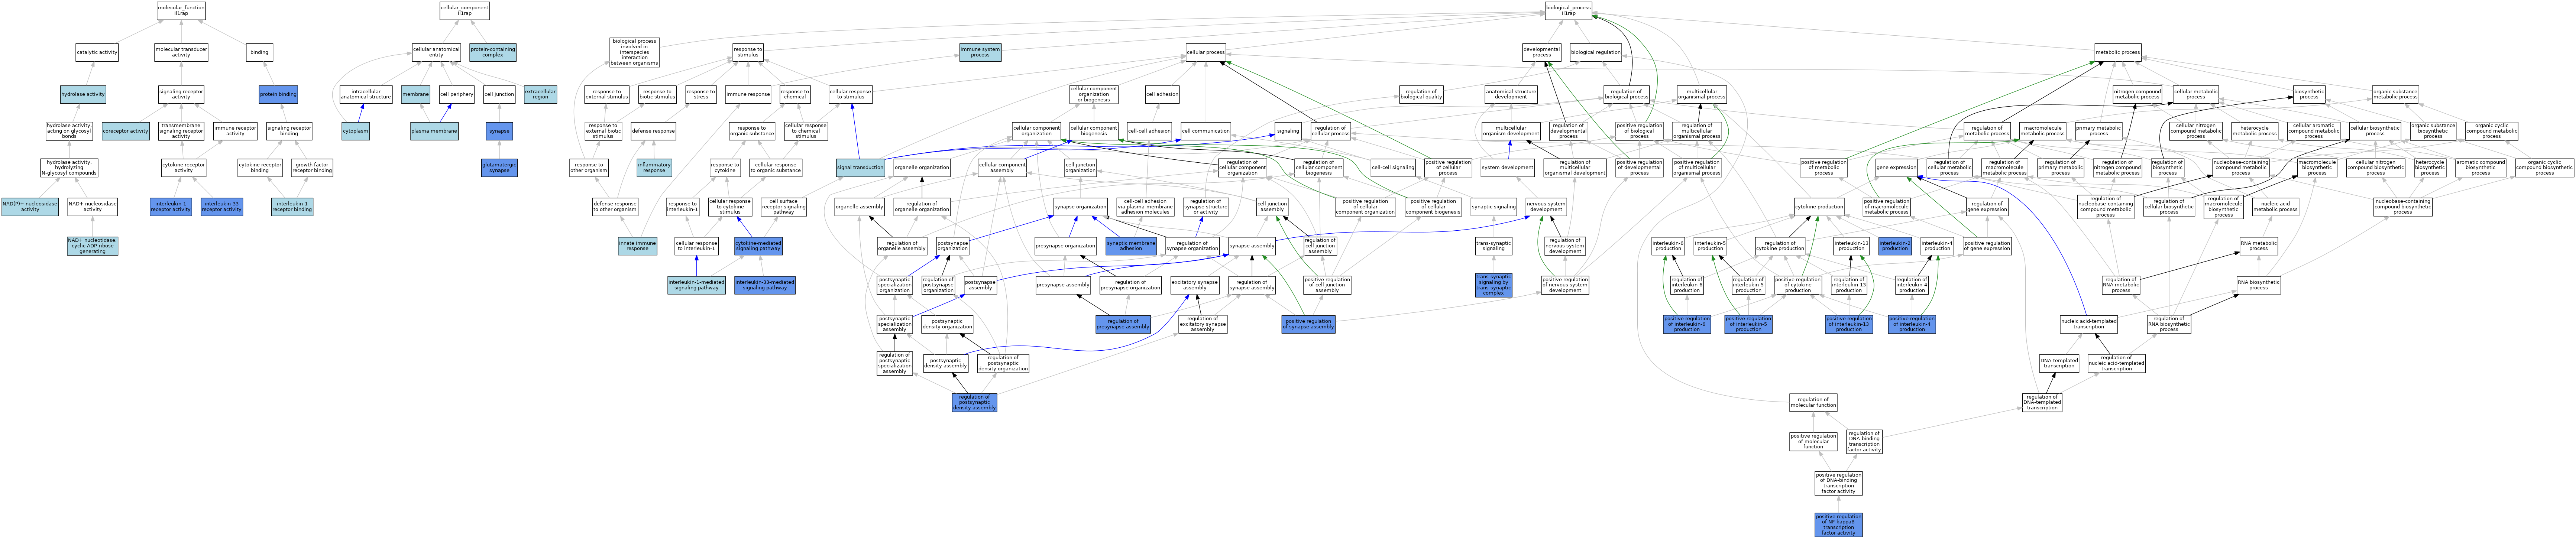This screenshot has height=539, width=2576.
Task: Click interleukin-33 receptor activity node
Action: click(221, 207)
